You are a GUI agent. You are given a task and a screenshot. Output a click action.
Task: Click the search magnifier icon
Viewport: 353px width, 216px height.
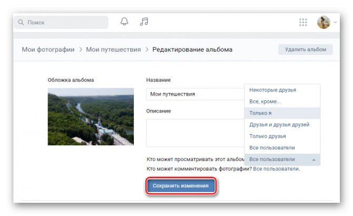point(21,22)
